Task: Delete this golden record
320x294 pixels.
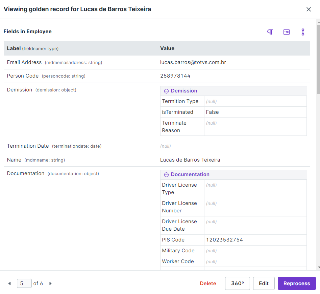Action: (208, 283)
